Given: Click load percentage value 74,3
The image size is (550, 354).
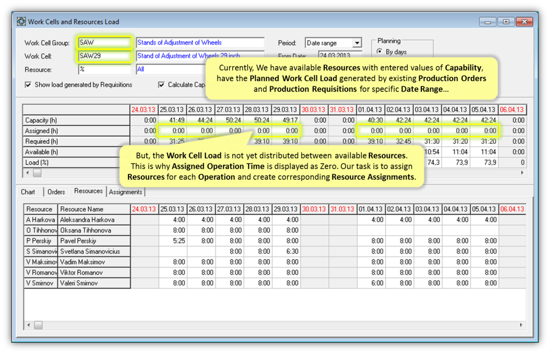Looking at the screenshot, I should click(x=433, y=163).
